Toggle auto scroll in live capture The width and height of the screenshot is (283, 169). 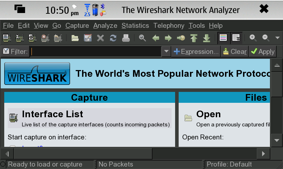click(x=236, y=38)
